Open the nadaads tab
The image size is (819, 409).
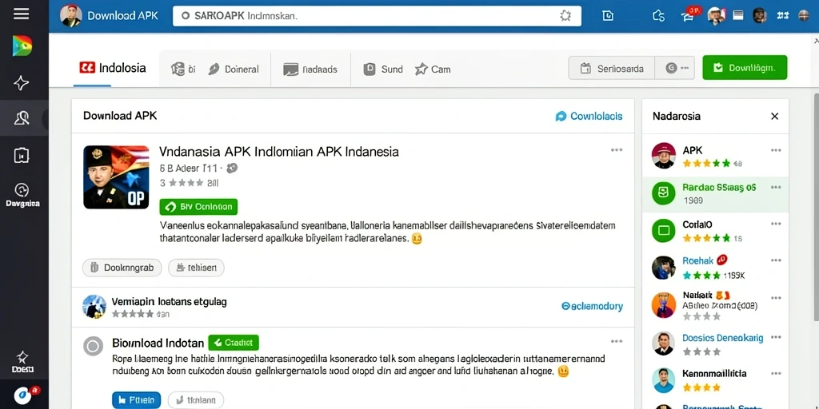tap(310, 69)
